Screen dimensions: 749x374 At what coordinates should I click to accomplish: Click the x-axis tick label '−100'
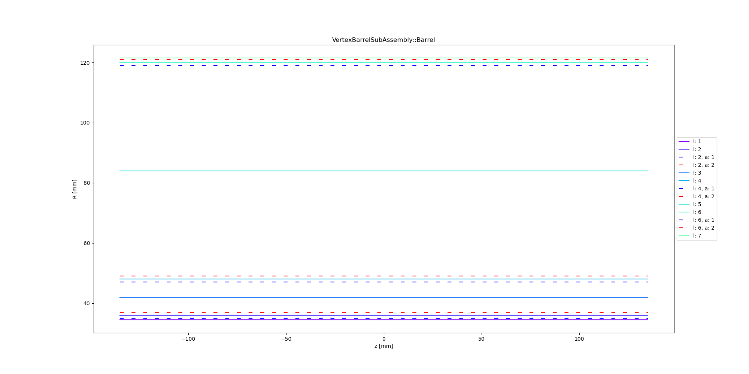(x=188, y=339)
